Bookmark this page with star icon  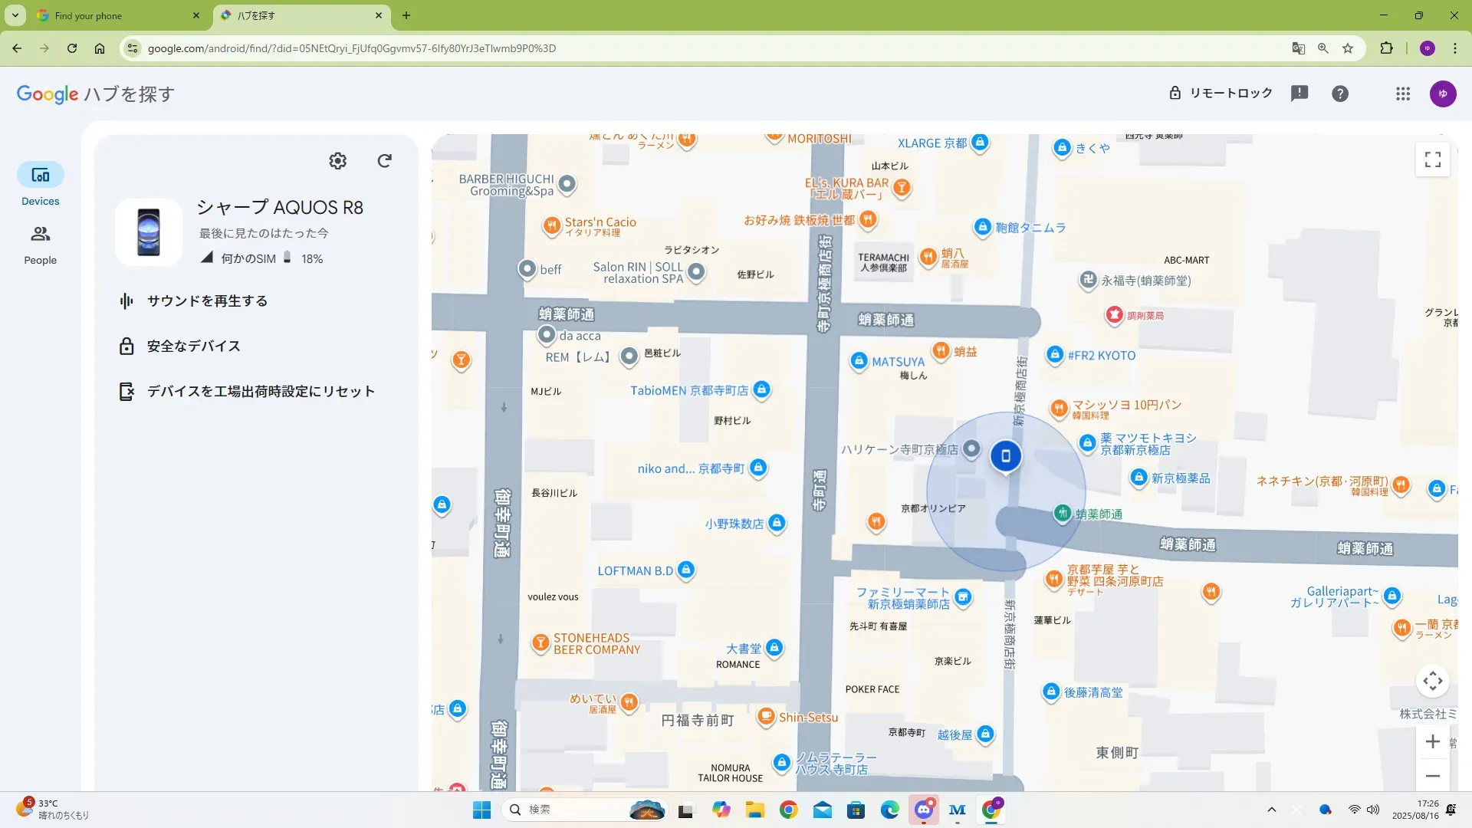click(1348, 48)
